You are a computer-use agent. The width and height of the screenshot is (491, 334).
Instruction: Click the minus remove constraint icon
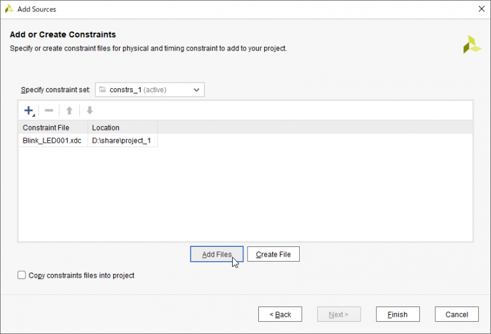click(x=49, y=111)
